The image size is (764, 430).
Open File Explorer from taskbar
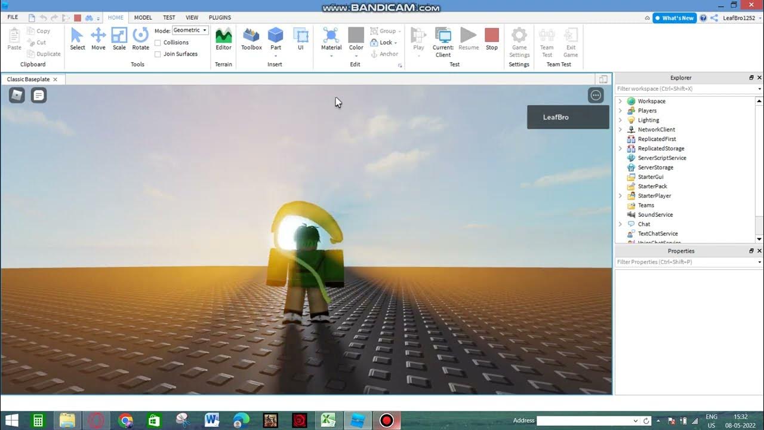coord(67,420)
